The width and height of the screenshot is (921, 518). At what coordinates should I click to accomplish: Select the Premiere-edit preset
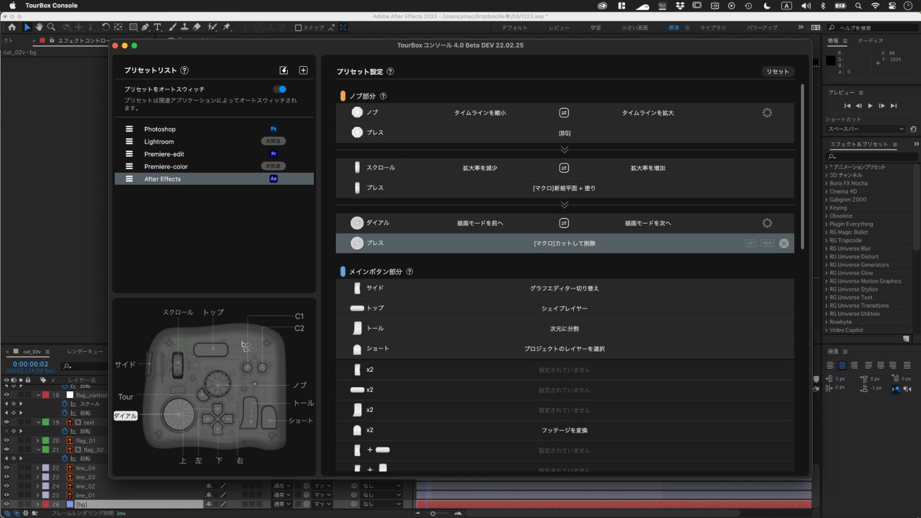click(x=214, y=154)
